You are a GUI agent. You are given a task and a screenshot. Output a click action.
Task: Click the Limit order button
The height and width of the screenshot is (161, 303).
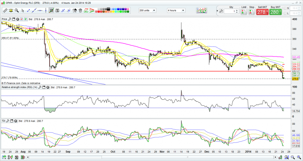pos(244,12)
